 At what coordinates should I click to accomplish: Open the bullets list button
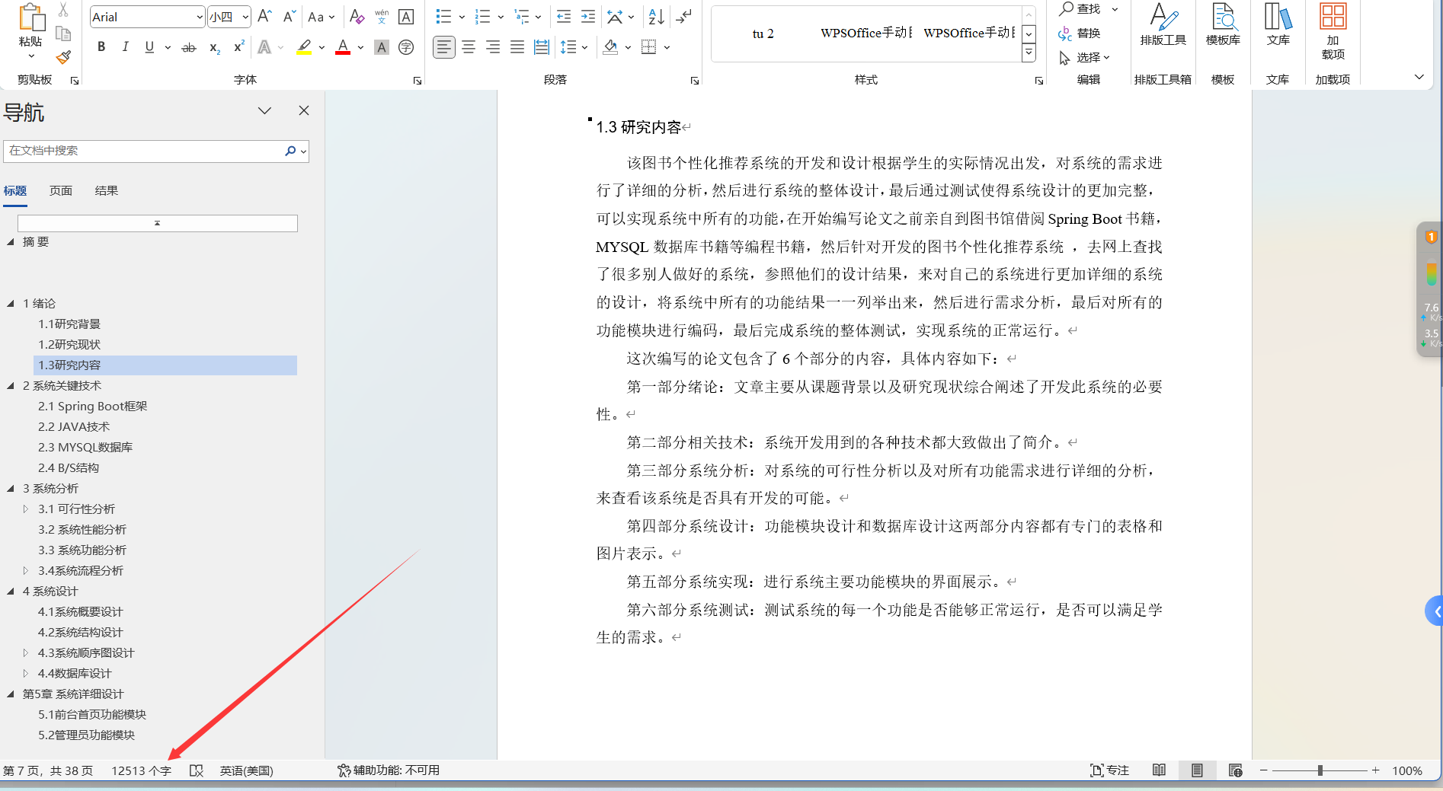[443, 17]
